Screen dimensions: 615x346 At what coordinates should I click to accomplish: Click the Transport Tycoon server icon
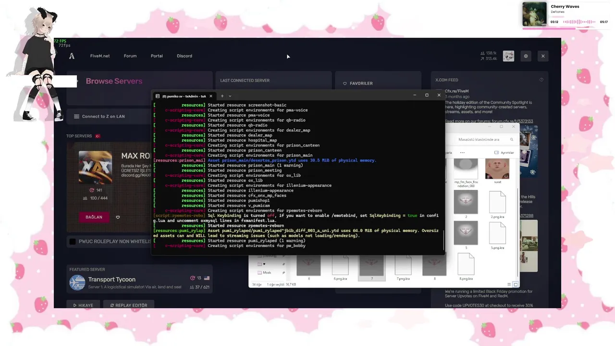(x=77, y=283)
